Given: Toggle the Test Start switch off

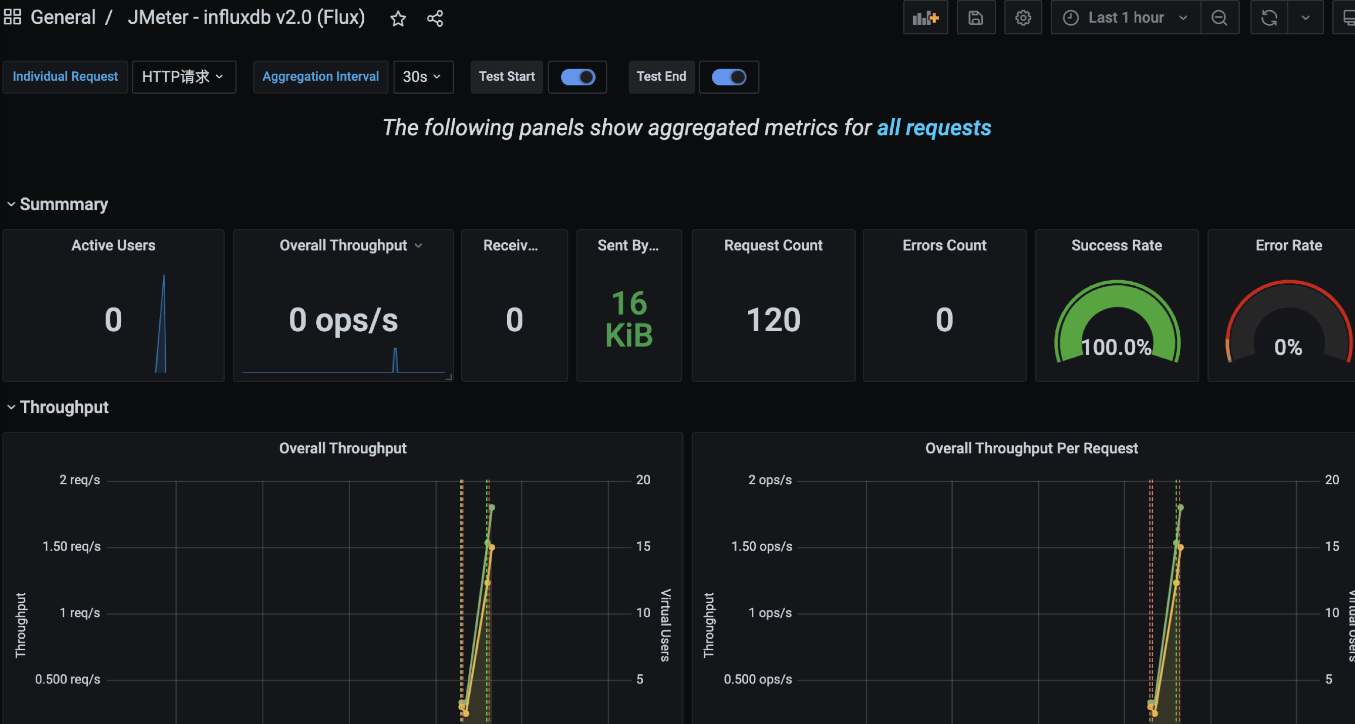Looking at the screenshot, I should click(x=577, y=77).
